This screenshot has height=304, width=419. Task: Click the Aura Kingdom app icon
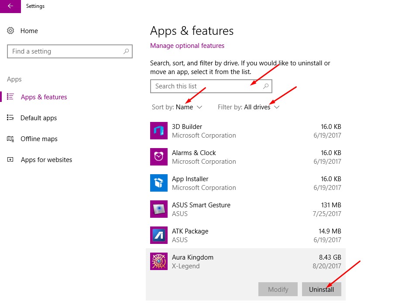tap(159, 261)
